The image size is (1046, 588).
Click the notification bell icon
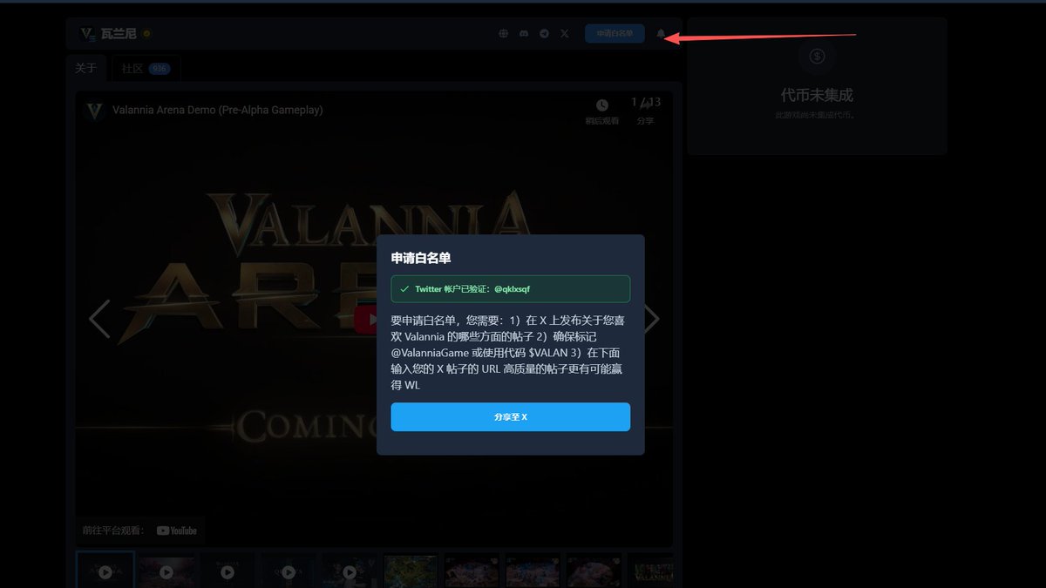pyautogui.click(x=661, y=34)
